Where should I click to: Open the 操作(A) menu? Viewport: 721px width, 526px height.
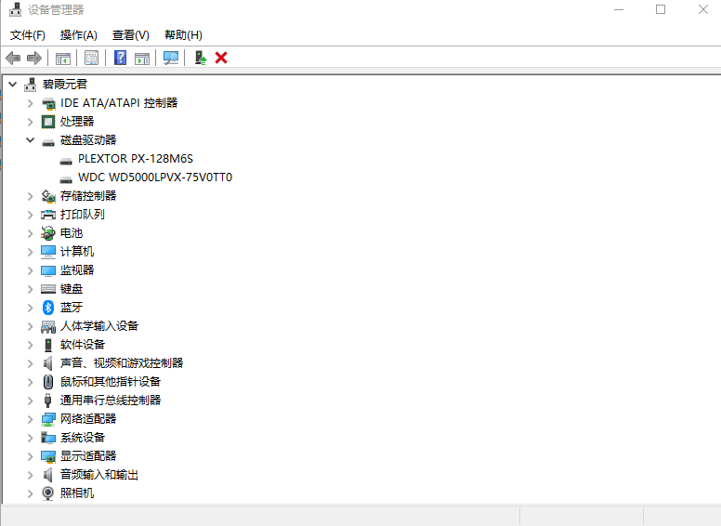pos(79,35)
